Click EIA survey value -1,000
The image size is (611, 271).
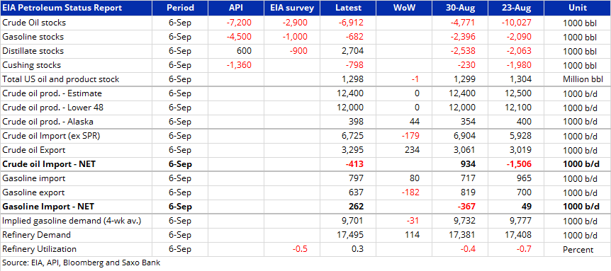[x=295, y=37]
